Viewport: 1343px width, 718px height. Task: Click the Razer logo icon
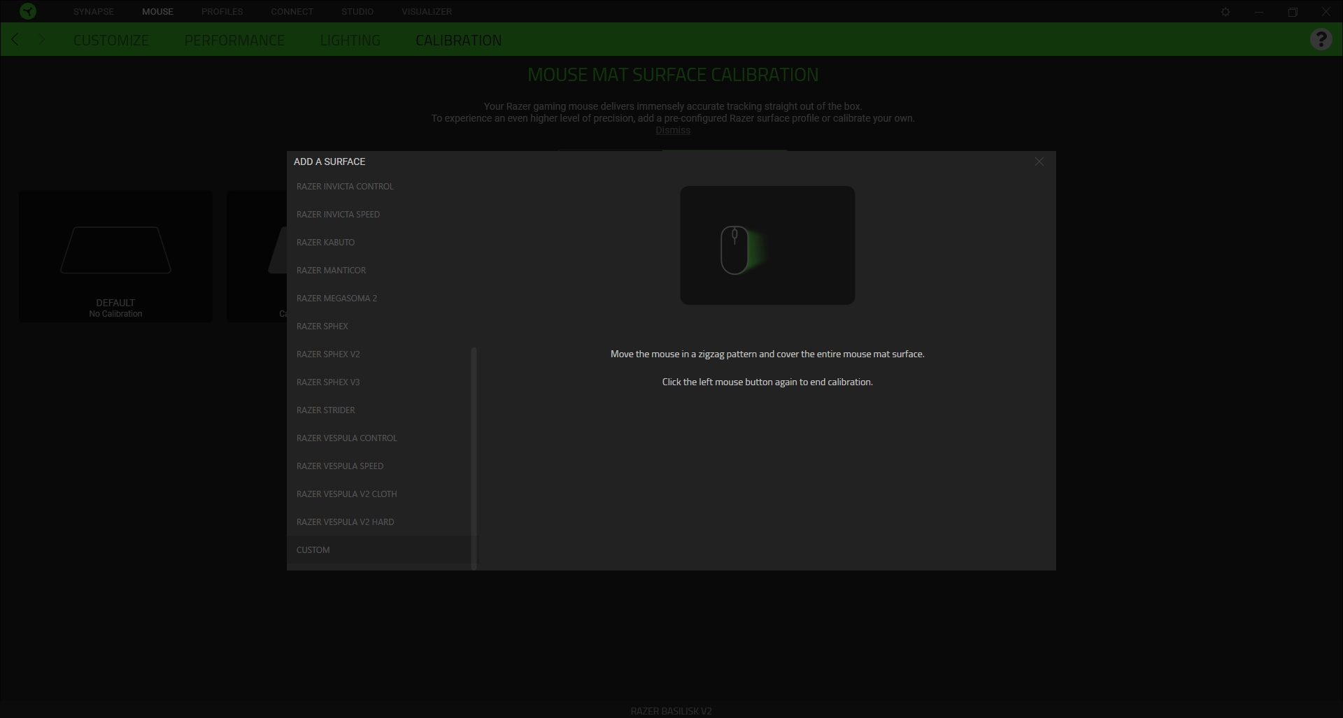coord(28,11)
